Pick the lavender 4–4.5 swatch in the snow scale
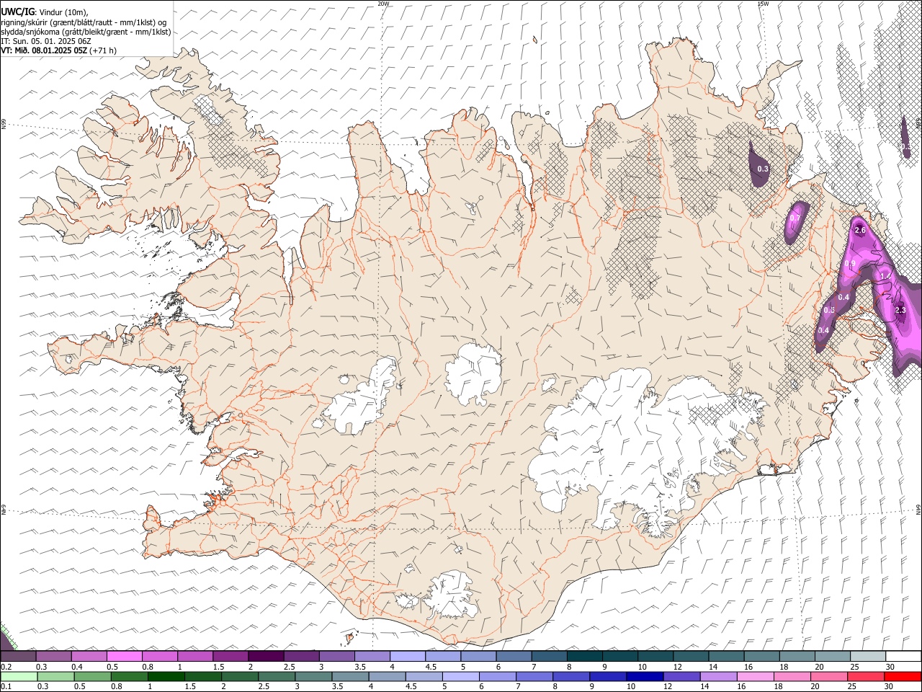 click(x=408, y=656)
